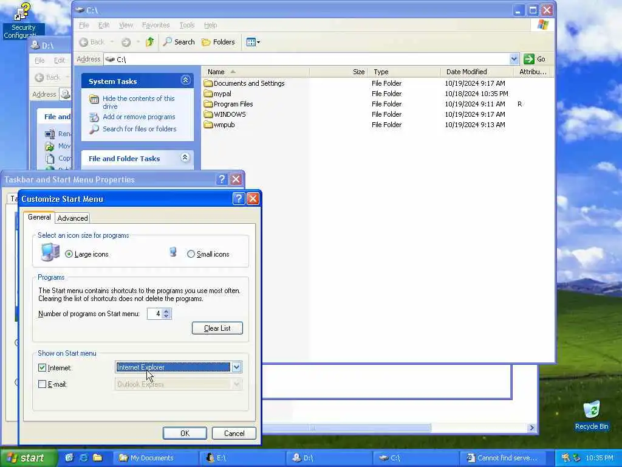The image size is (622, 467).
Task: Collapse the System Tasks panel
Action: pos(185,80)
